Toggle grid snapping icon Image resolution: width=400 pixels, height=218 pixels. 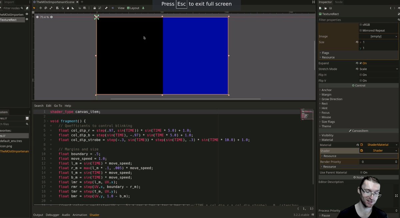tap(85, 8)
